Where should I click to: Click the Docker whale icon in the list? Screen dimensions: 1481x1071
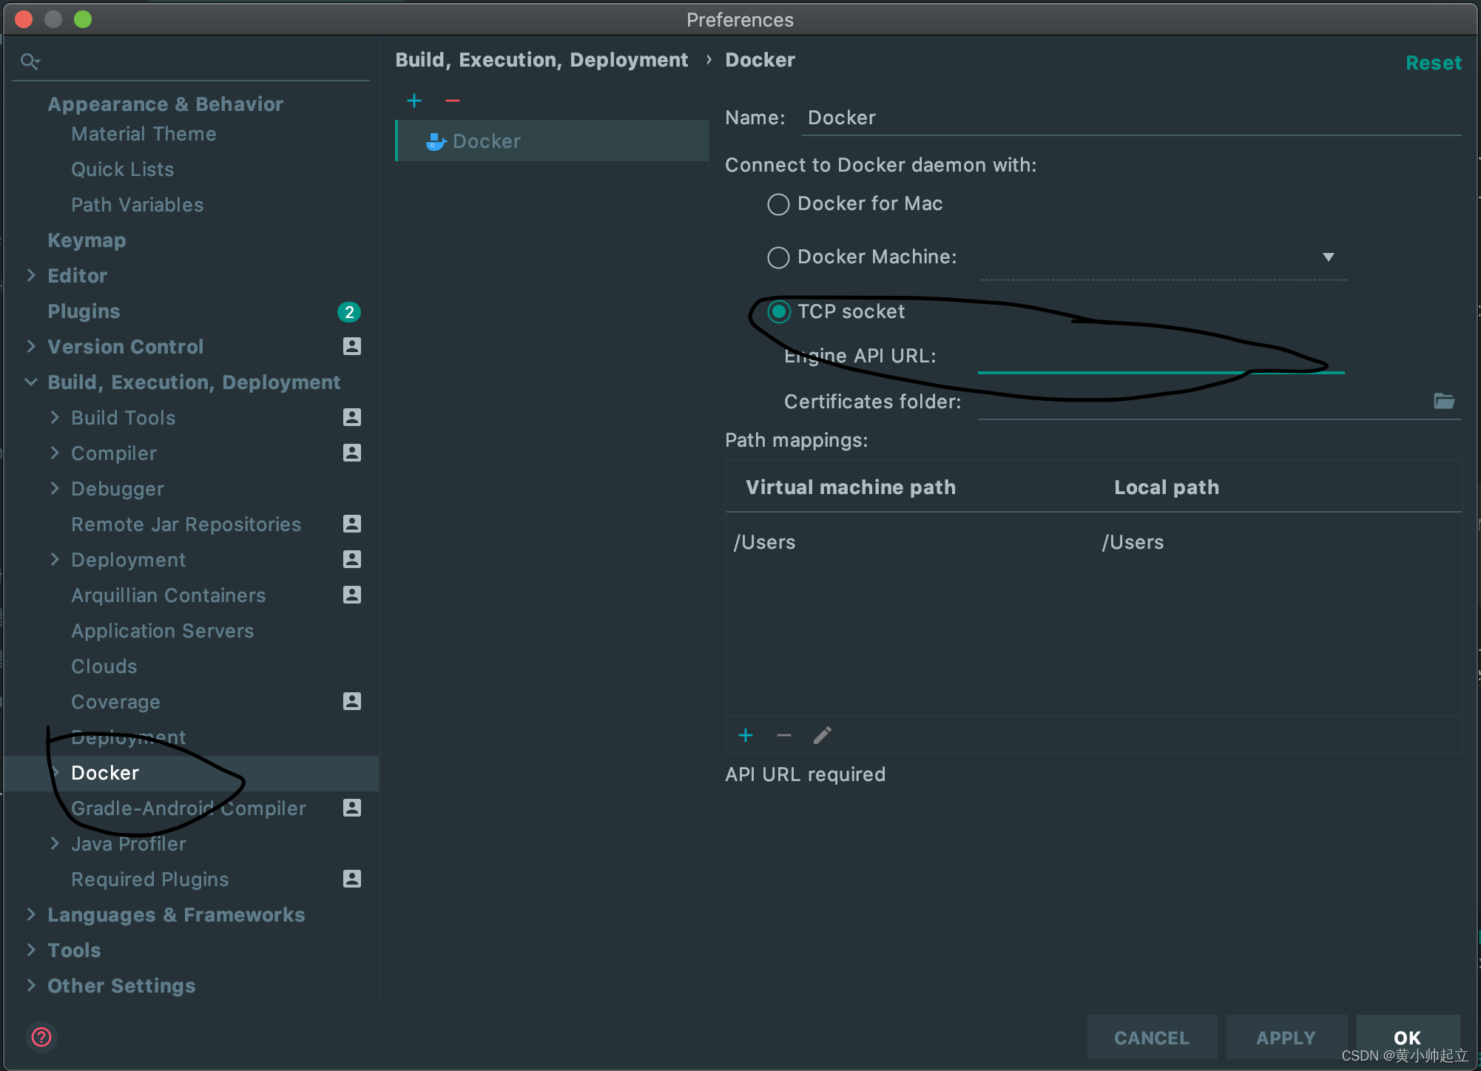pyautogui.click(x=436, y=141)
